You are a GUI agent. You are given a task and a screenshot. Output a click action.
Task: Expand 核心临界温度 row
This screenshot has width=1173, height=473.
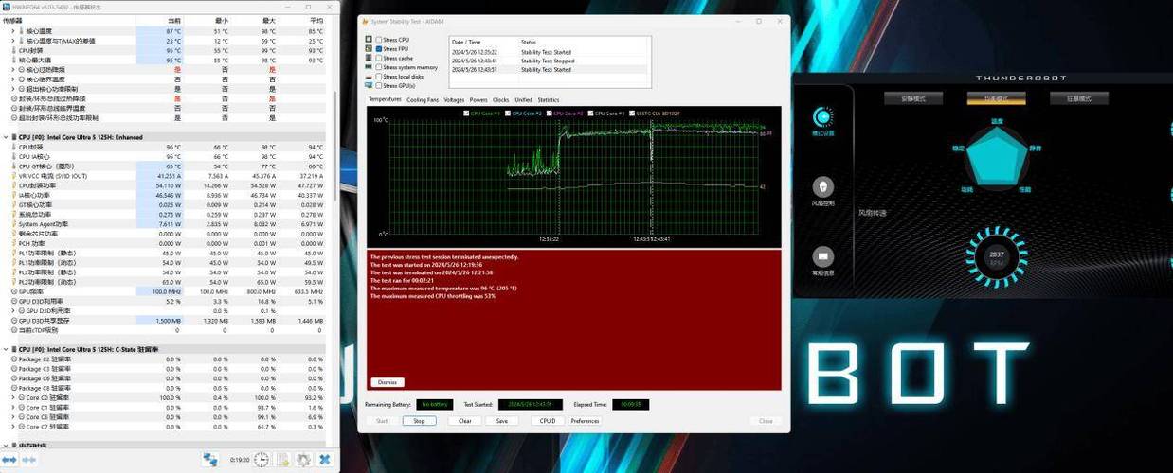12,79
